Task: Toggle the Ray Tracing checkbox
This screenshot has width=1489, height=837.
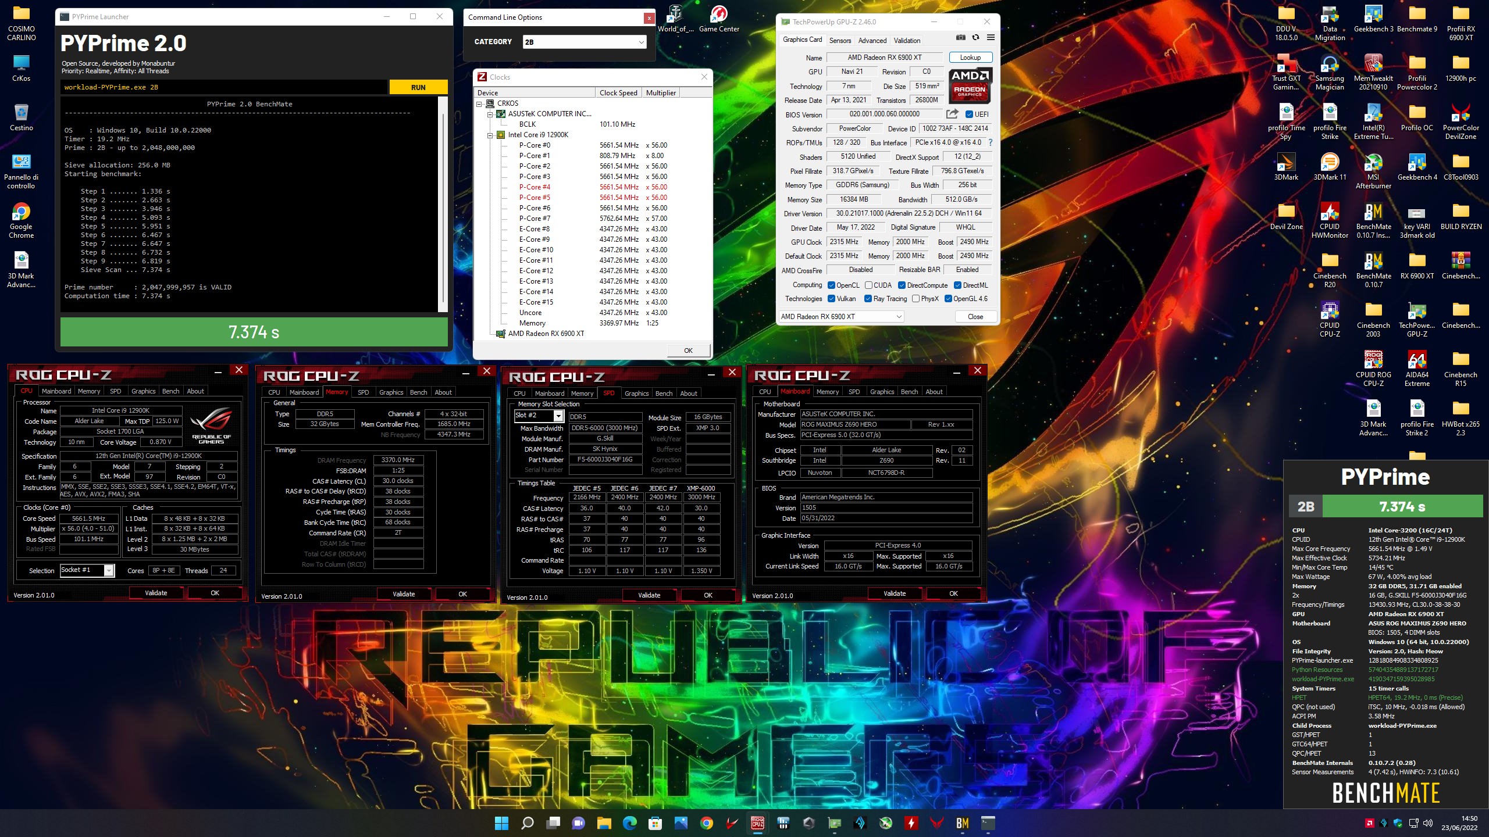Action: pyautogui.click(x=868, y=299)
